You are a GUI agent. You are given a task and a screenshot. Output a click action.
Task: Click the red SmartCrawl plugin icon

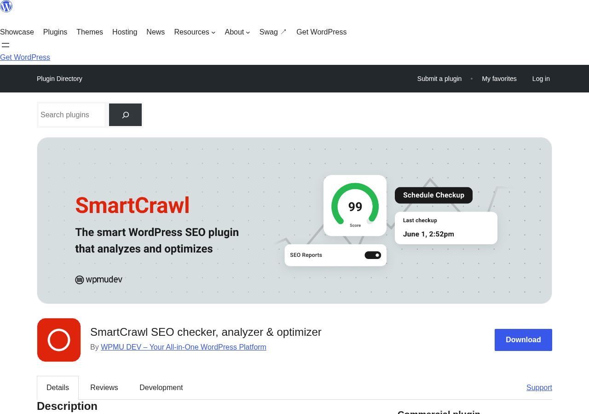click(59, 340)
